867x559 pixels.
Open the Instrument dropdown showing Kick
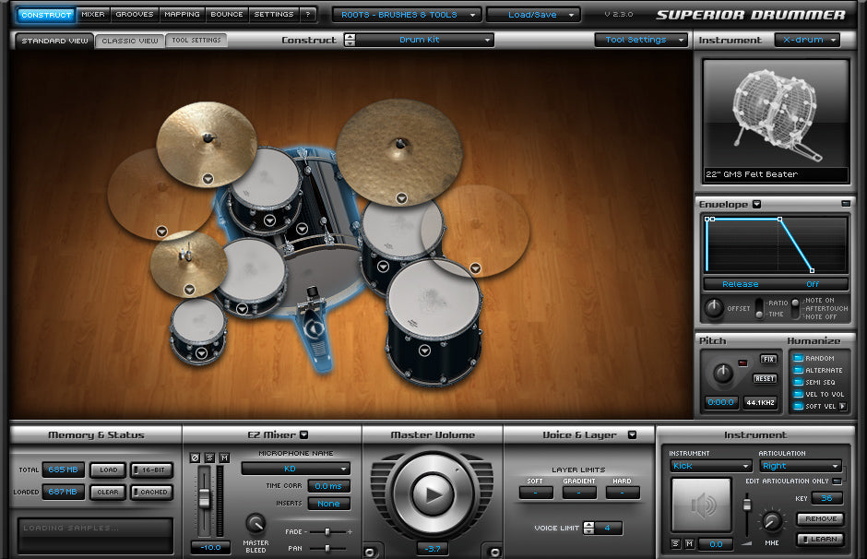coord(710,466)
